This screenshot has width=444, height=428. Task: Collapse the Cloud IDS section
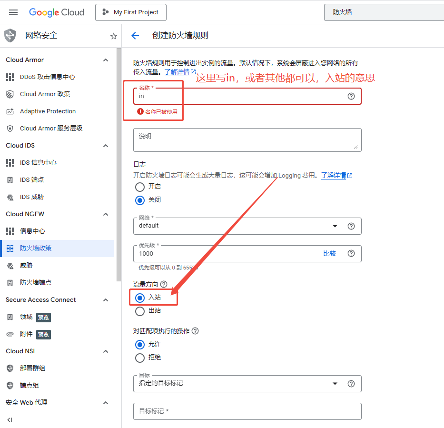(106, 146)
